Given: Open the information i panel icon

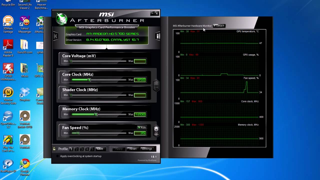Looking at the screenshot, I should click(x=157, y=36).
